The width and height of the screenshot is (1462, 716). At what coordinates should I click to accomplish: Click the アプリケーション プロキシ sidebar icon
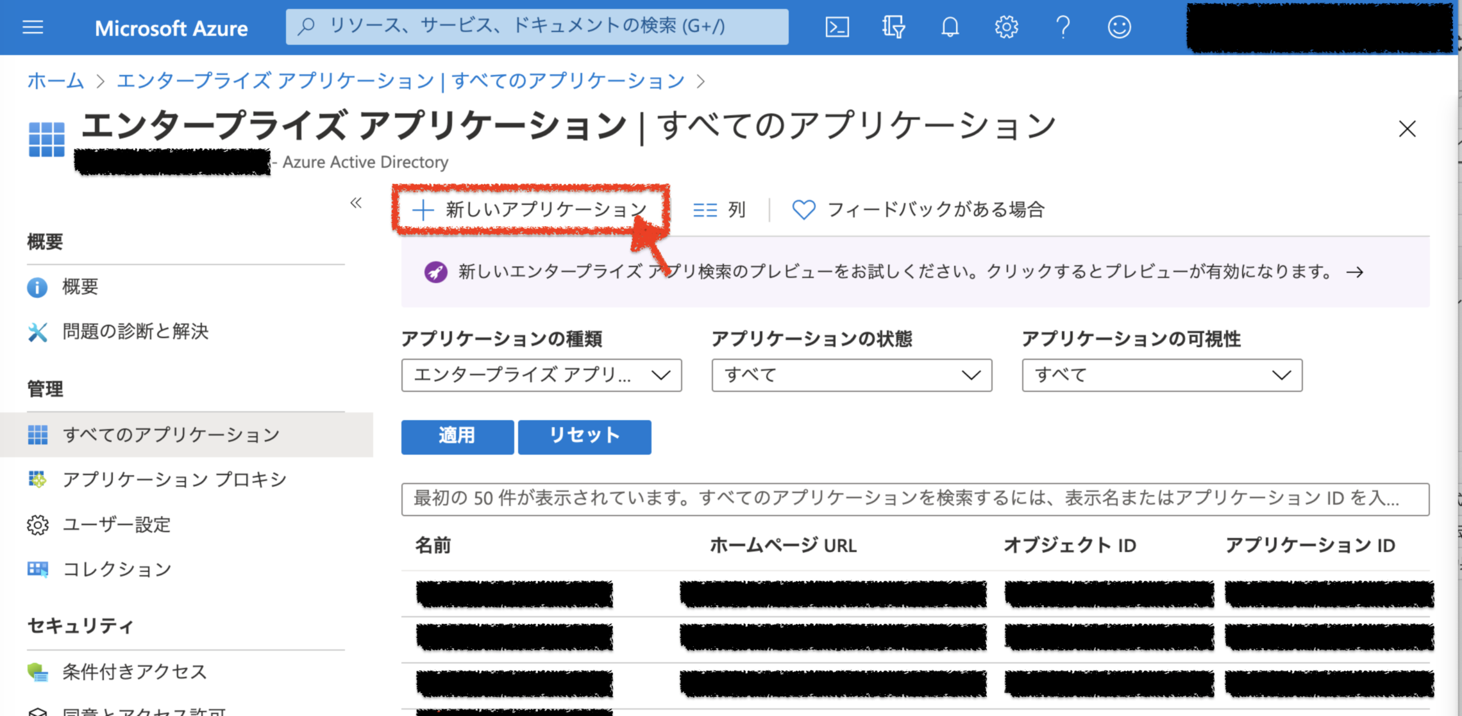pyautogui.click(x=37, y=479)
